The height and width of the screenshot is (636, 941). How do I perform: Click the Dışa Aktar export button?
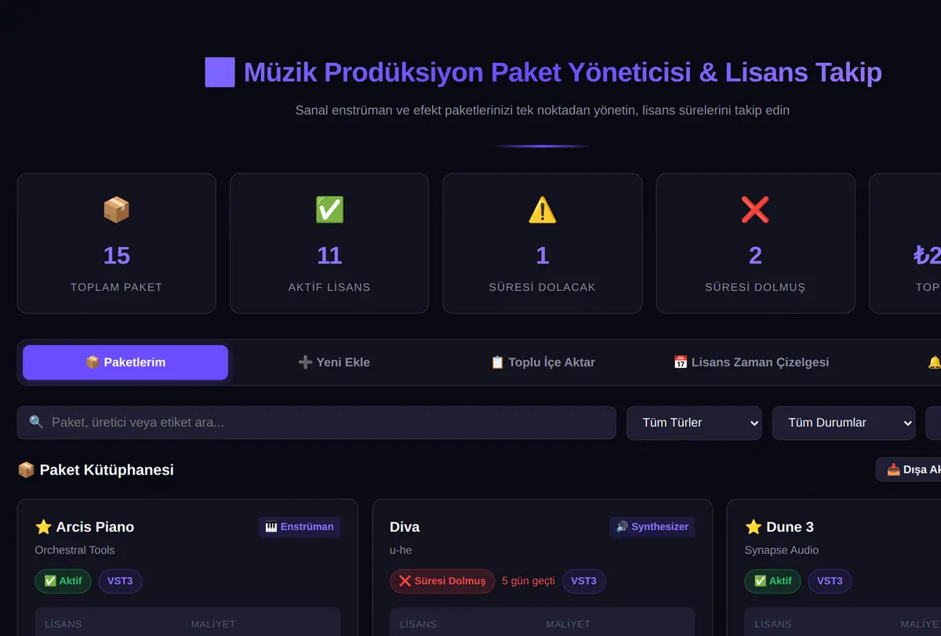[910, 470]
